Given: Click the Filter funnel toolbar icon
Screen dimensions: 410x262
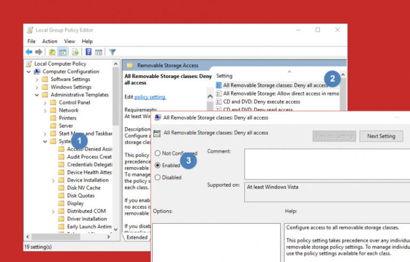Looking at the screenshot, I should pyautogui.click(x=112, y=52).
